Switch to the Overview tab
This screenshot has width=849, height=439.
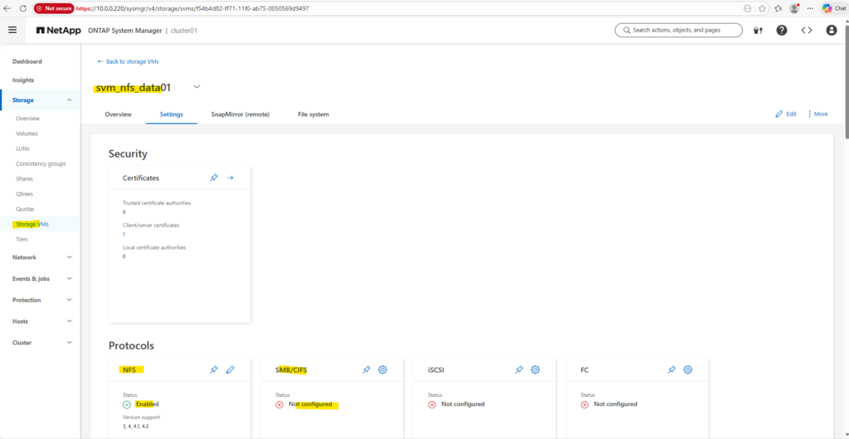coord(119,114)
